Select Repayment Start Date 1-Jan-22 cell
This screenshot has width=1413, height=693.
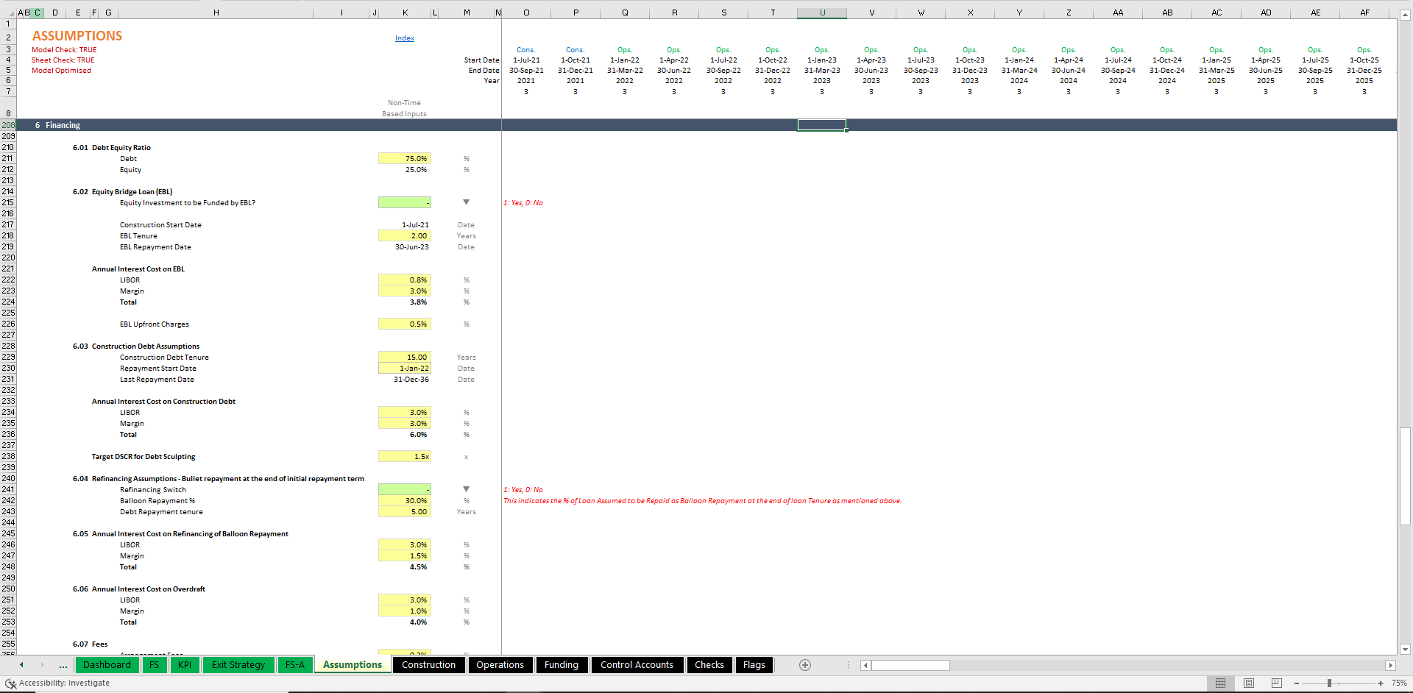pyautogui.click(x=405, y=368)
